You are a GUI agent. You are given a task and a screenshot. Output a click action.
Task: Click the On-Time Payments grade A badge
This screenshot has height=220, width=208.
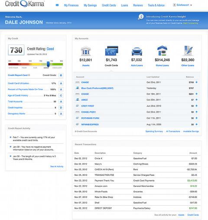(61, 89)
